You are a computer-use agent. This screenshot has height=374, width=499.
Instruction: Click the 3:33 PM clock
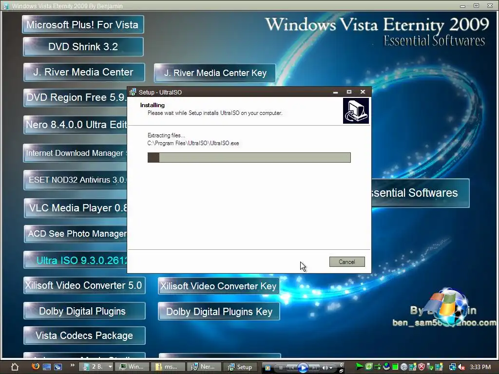(x=480, y=367)
